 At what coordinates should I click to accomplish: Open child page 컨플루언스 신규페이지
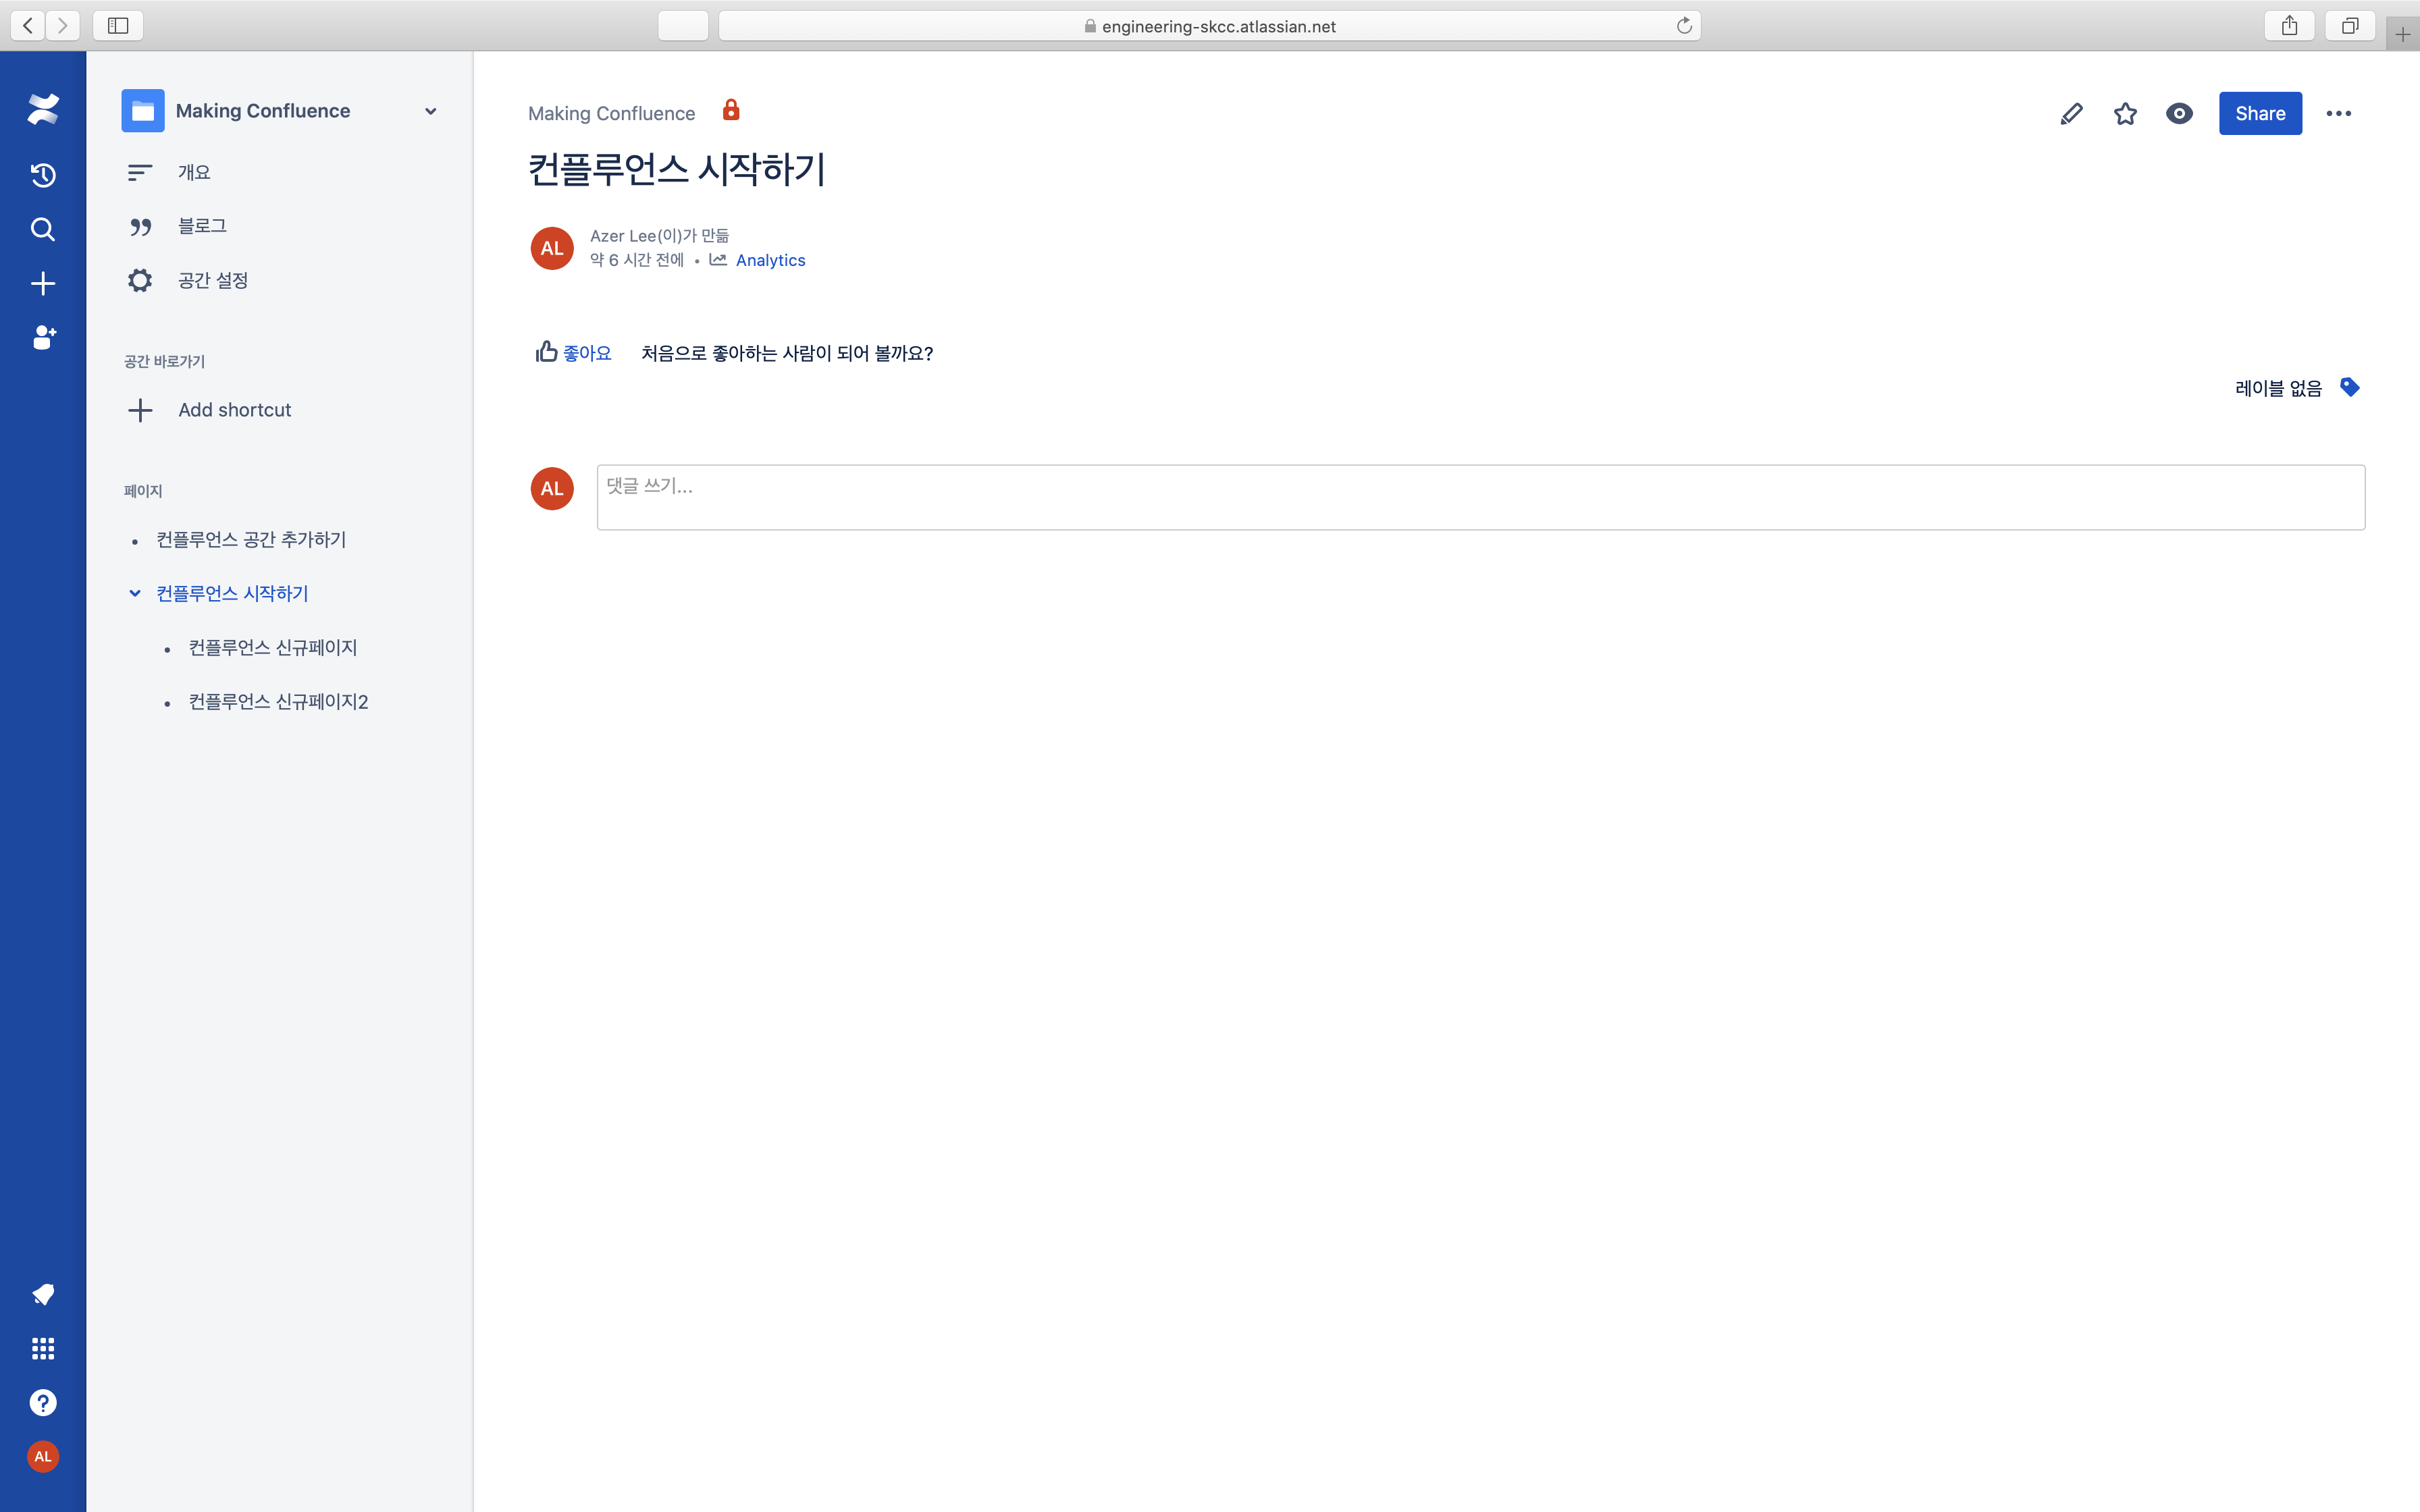[273, 648]
